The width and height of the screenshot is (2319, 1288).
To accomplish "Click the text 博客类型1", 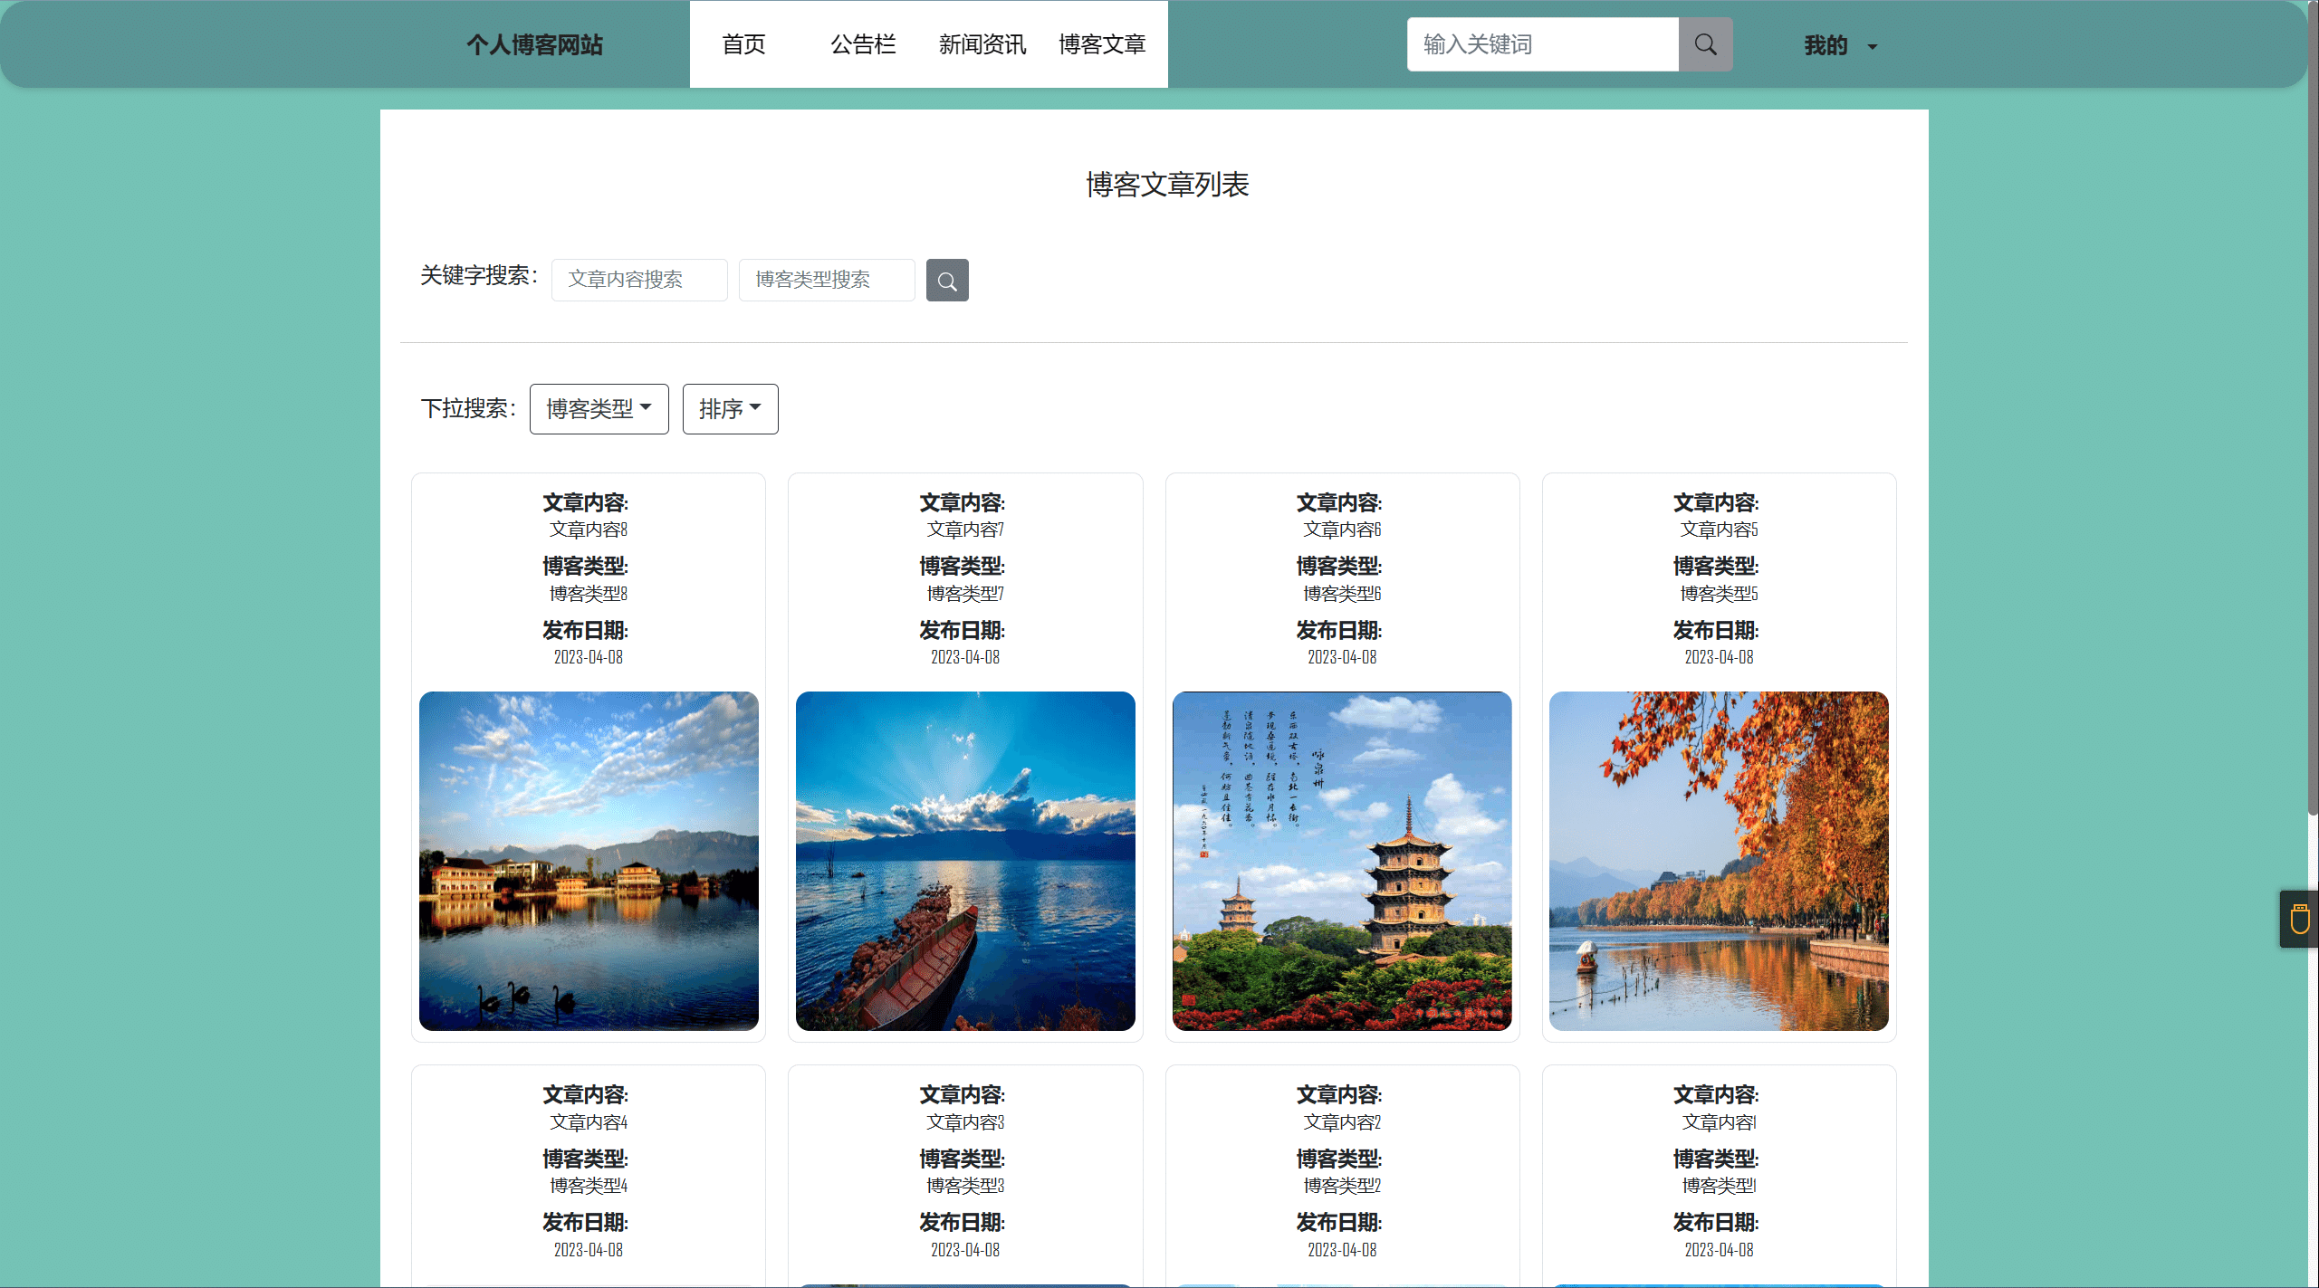I will 1719,1186.
